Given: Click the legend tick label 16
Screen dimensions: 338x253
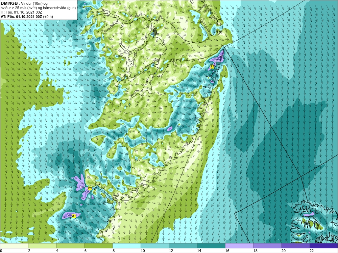Looking at the screenshot, I should tap(227, 251).
